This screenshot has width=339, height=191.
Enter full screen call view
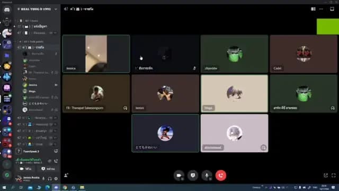click(x=334, y=175)
